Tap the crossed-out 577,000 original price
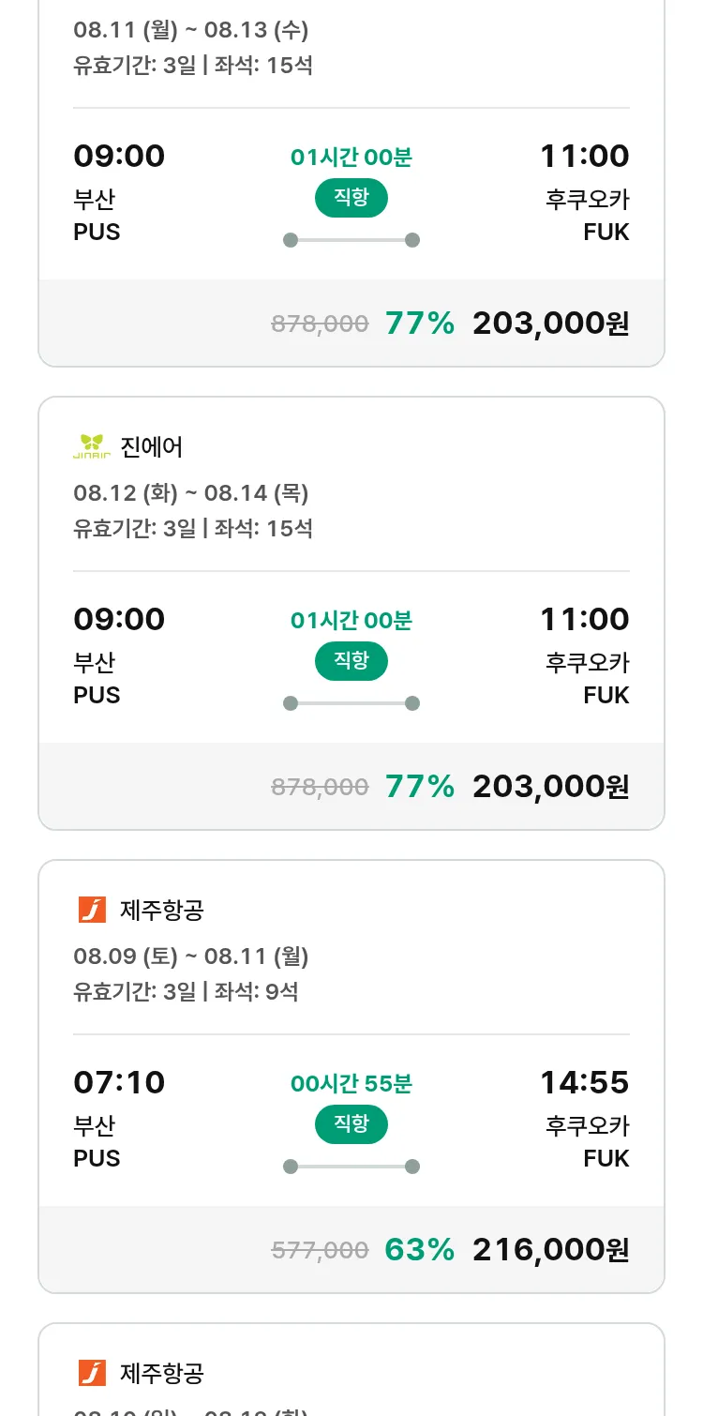Screen dimensions: 703x1416 pos(320,1250)
